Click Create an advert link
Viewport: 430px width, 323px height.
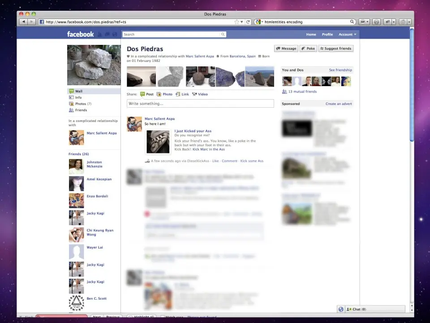(339, 104)
